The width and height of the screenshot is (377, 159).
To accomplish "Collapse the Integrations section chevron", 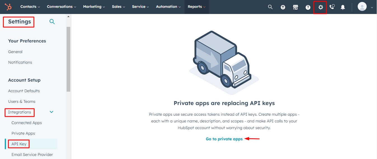I will 51,112.
